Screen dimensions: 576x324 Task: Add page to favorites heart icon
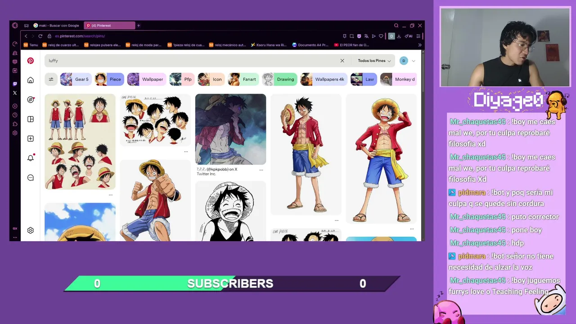coord(381,36)
